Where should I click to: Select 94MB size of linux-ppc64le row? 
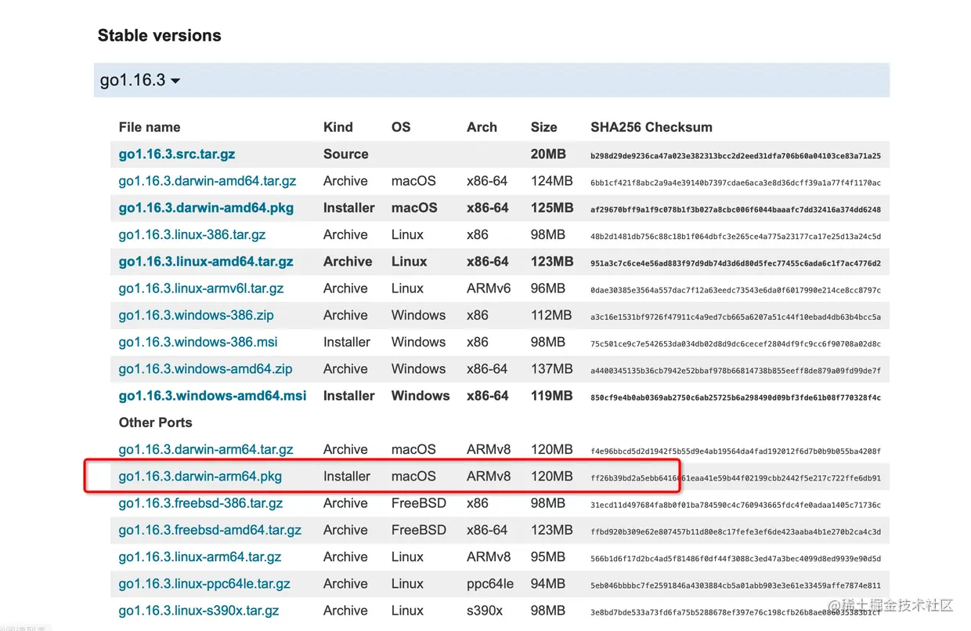point(547,584)
